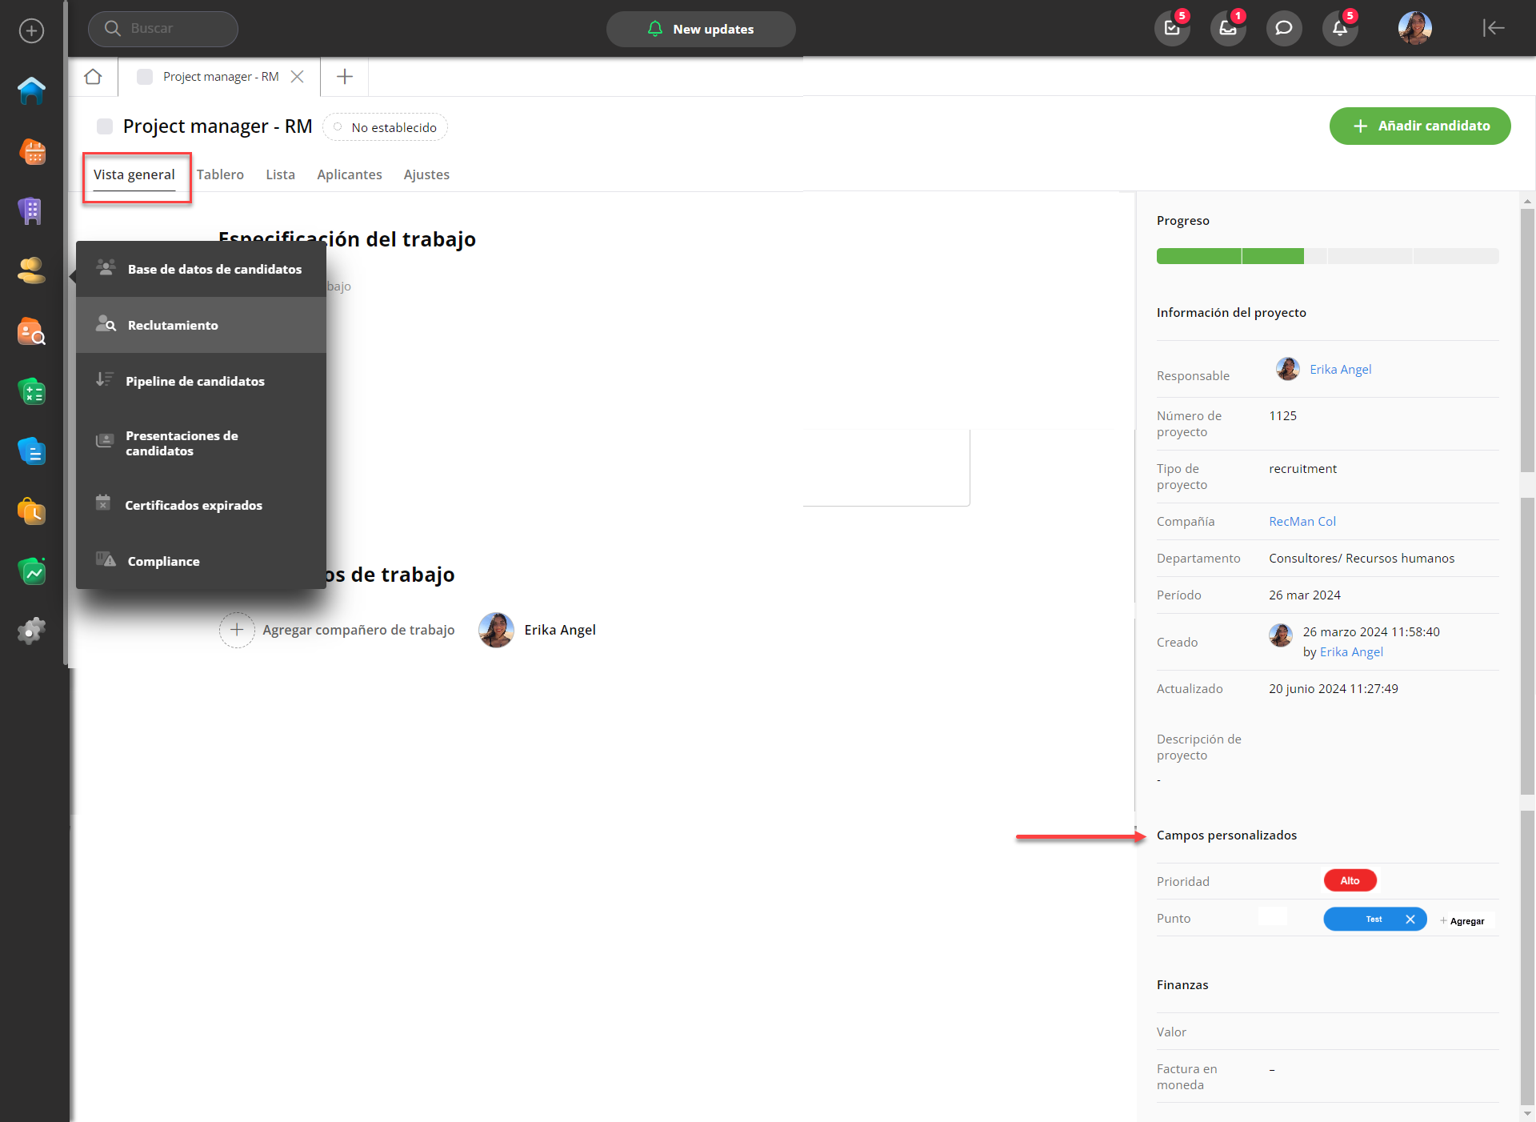The width and height of the screenshot is (1536, 1122).
Task: Open the No establecido status dropdown
Action: pos(386,127)
